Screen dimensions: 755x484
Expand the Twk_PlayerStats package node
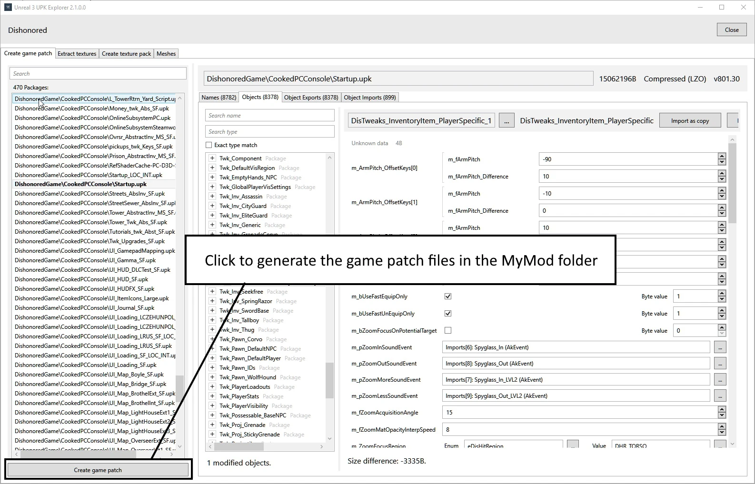212,396
